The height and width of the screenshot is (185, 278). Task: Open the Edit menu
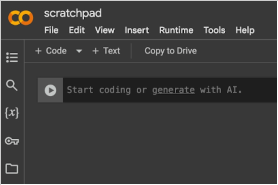(76, 30)
